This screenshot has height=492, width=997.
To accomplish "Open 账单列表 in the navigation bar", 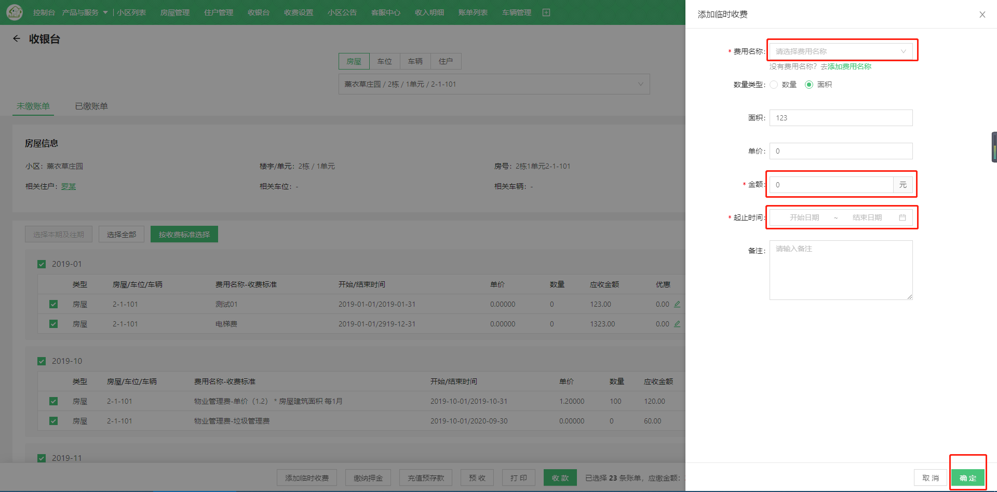I will (473, 12).
